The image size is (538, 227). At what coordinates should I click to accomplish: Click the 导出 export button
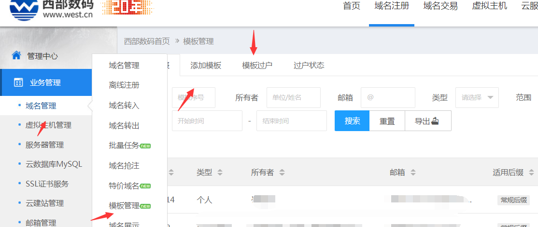(x=427, y=121)
